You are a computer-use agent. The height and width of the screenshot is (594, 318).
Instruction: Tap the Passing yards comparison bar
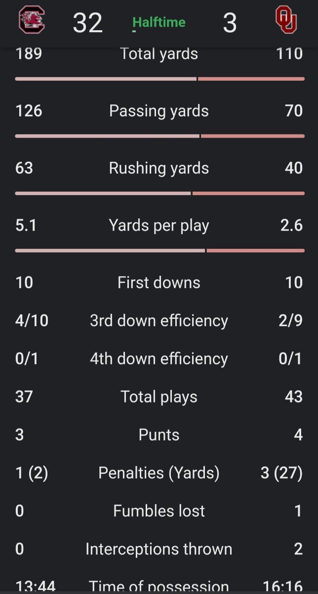pos(159,136)
